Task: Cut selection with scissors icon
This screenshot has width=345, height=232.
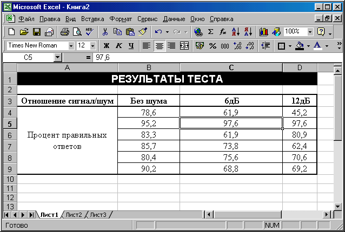Action: [105, 32]
